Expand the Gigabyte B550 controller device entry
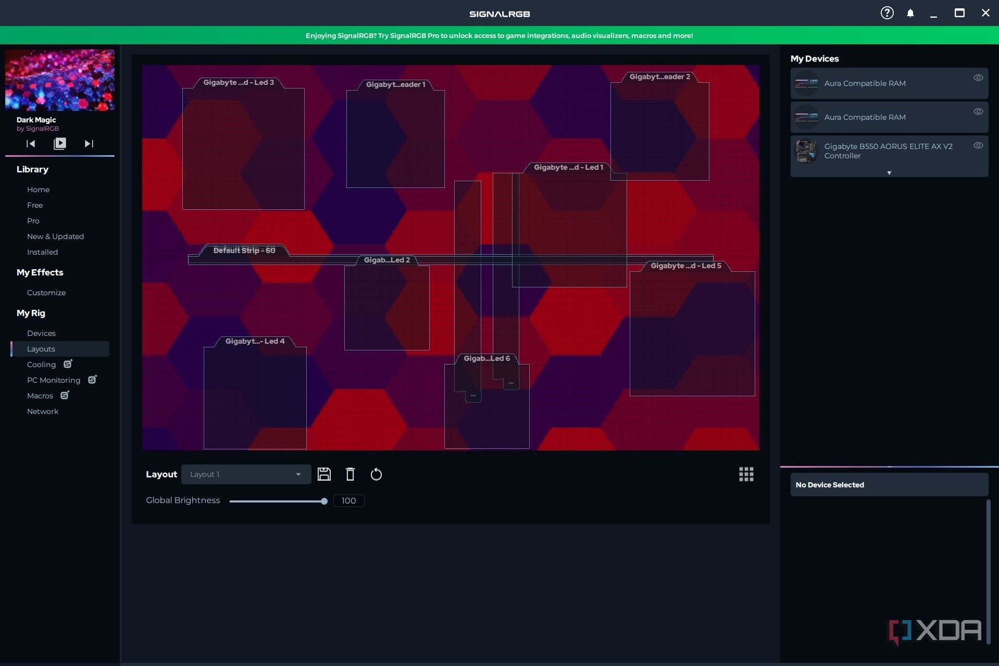Screen dimensions: 999x666 (x=889, y=173)
